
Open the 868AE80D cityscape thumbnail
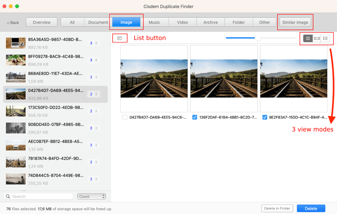pyautogui.click(x=15, y=77)
